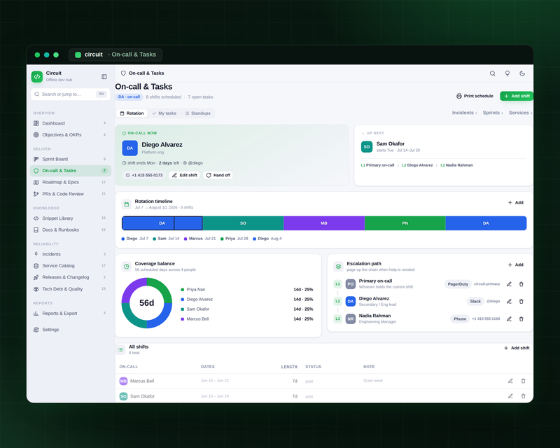Select MB segment on rotation timeline
The image size is (560, 448).
pos(324,223)
